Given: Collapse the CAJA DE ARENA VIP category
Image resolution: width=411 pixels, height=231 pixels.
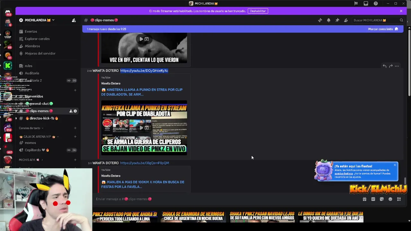Looking at the screenshot, I should click(x=39, y=137).
